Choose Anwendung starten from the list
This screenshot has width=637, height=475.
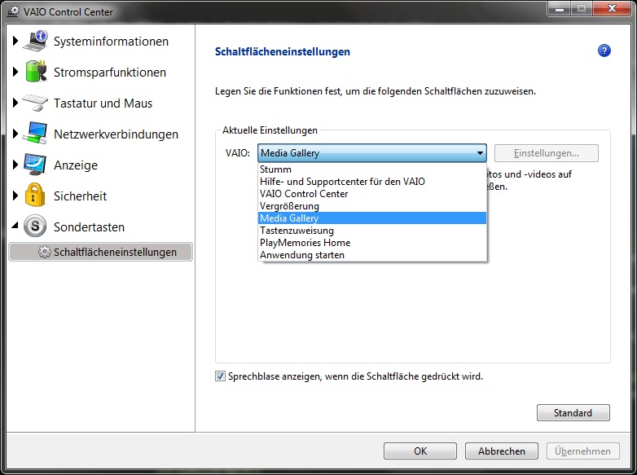tap(372, 255)
